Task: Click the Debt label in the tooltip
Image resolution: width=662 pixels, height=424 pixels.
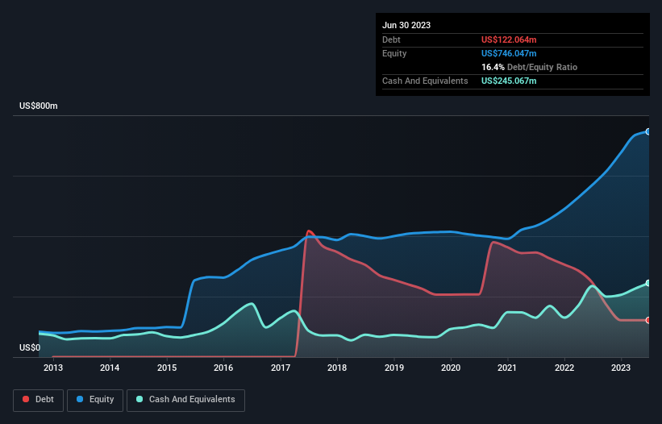Action: [x=391, y=39]
